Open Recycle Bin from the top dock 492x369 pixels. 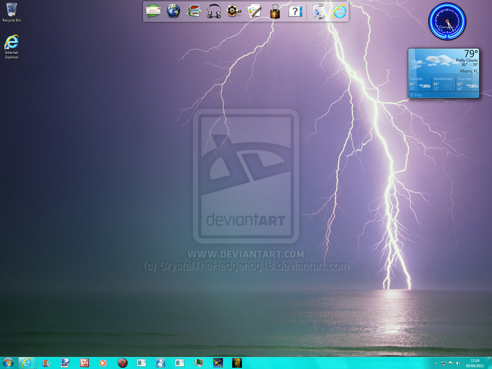(x=318, y=11)
